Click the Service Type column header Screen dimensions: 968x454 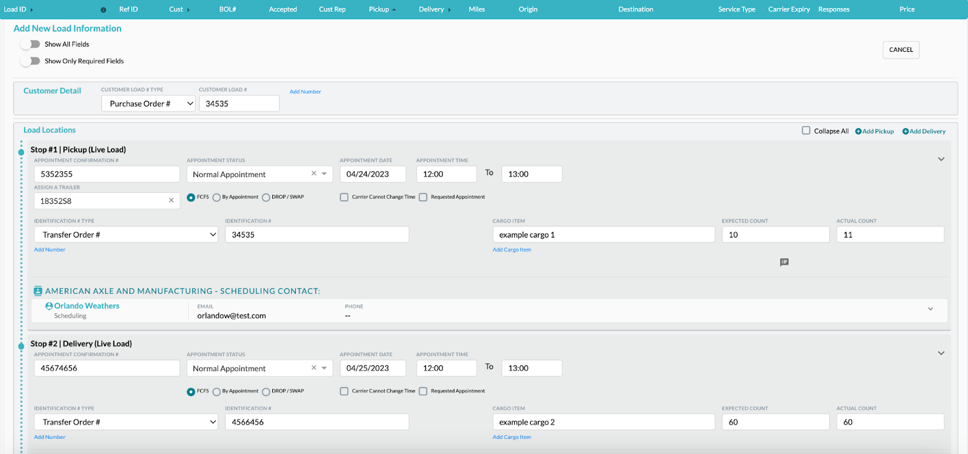pyautogui.click(x=736, y=9)
